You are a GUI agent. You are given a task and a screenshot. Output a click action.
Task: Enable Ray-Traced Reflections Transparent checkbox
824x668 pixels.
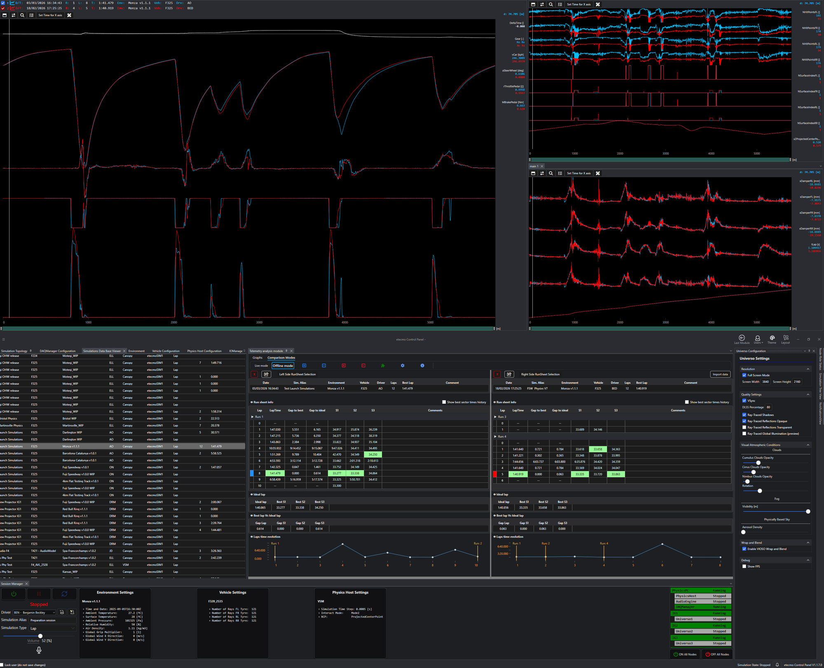coord(744,427)
